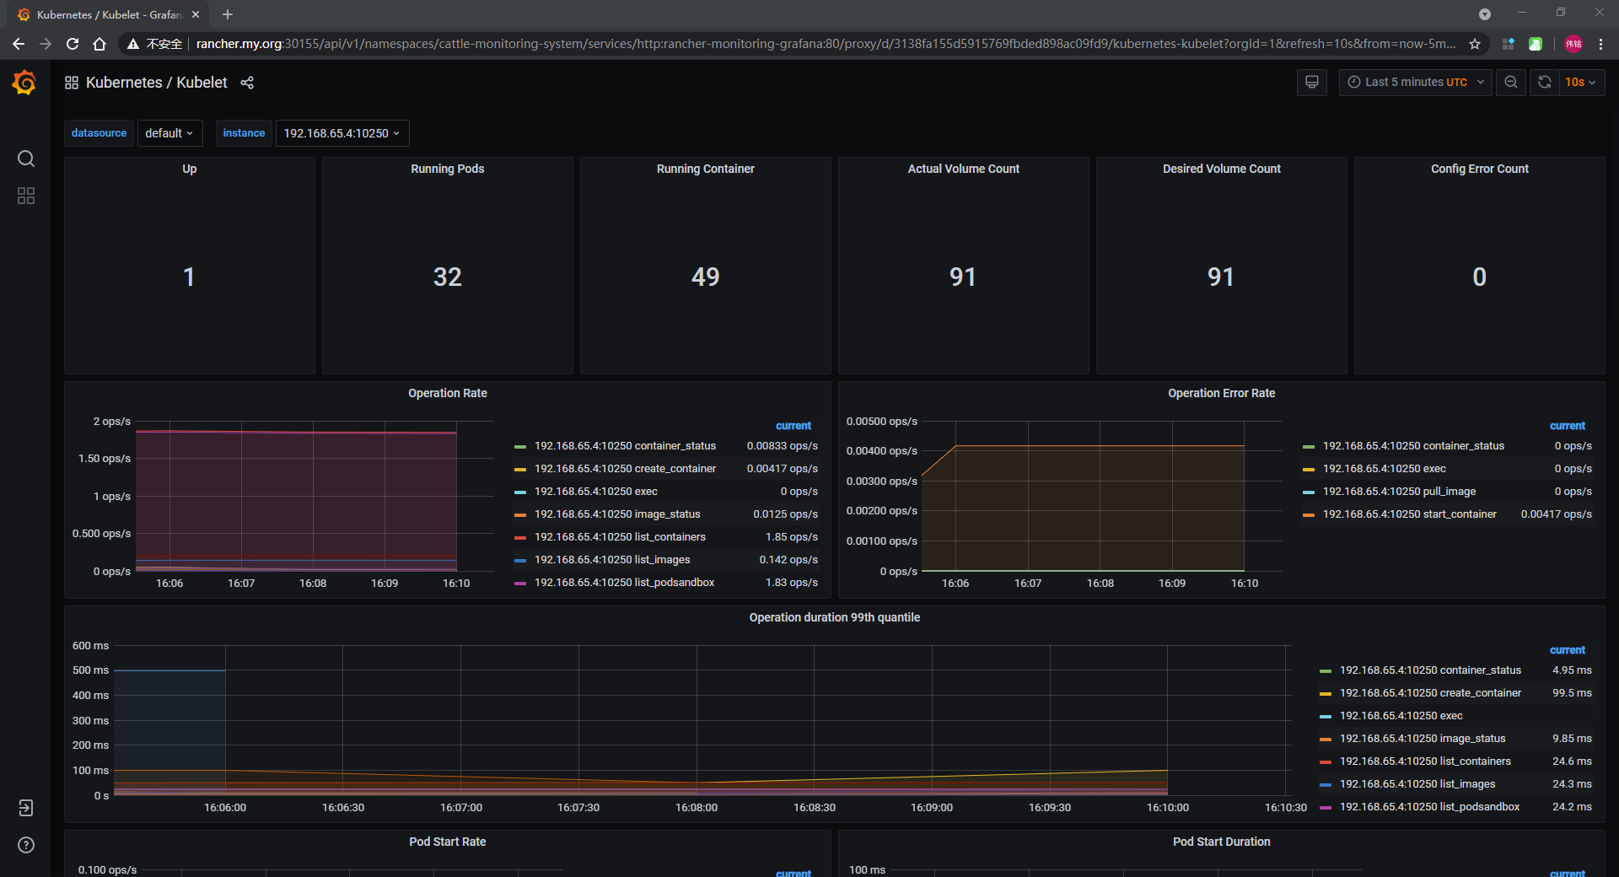Click the datasource variable label
Image resolution: width=1619 pixels, height=877 pixels.
tap(99, 133)
